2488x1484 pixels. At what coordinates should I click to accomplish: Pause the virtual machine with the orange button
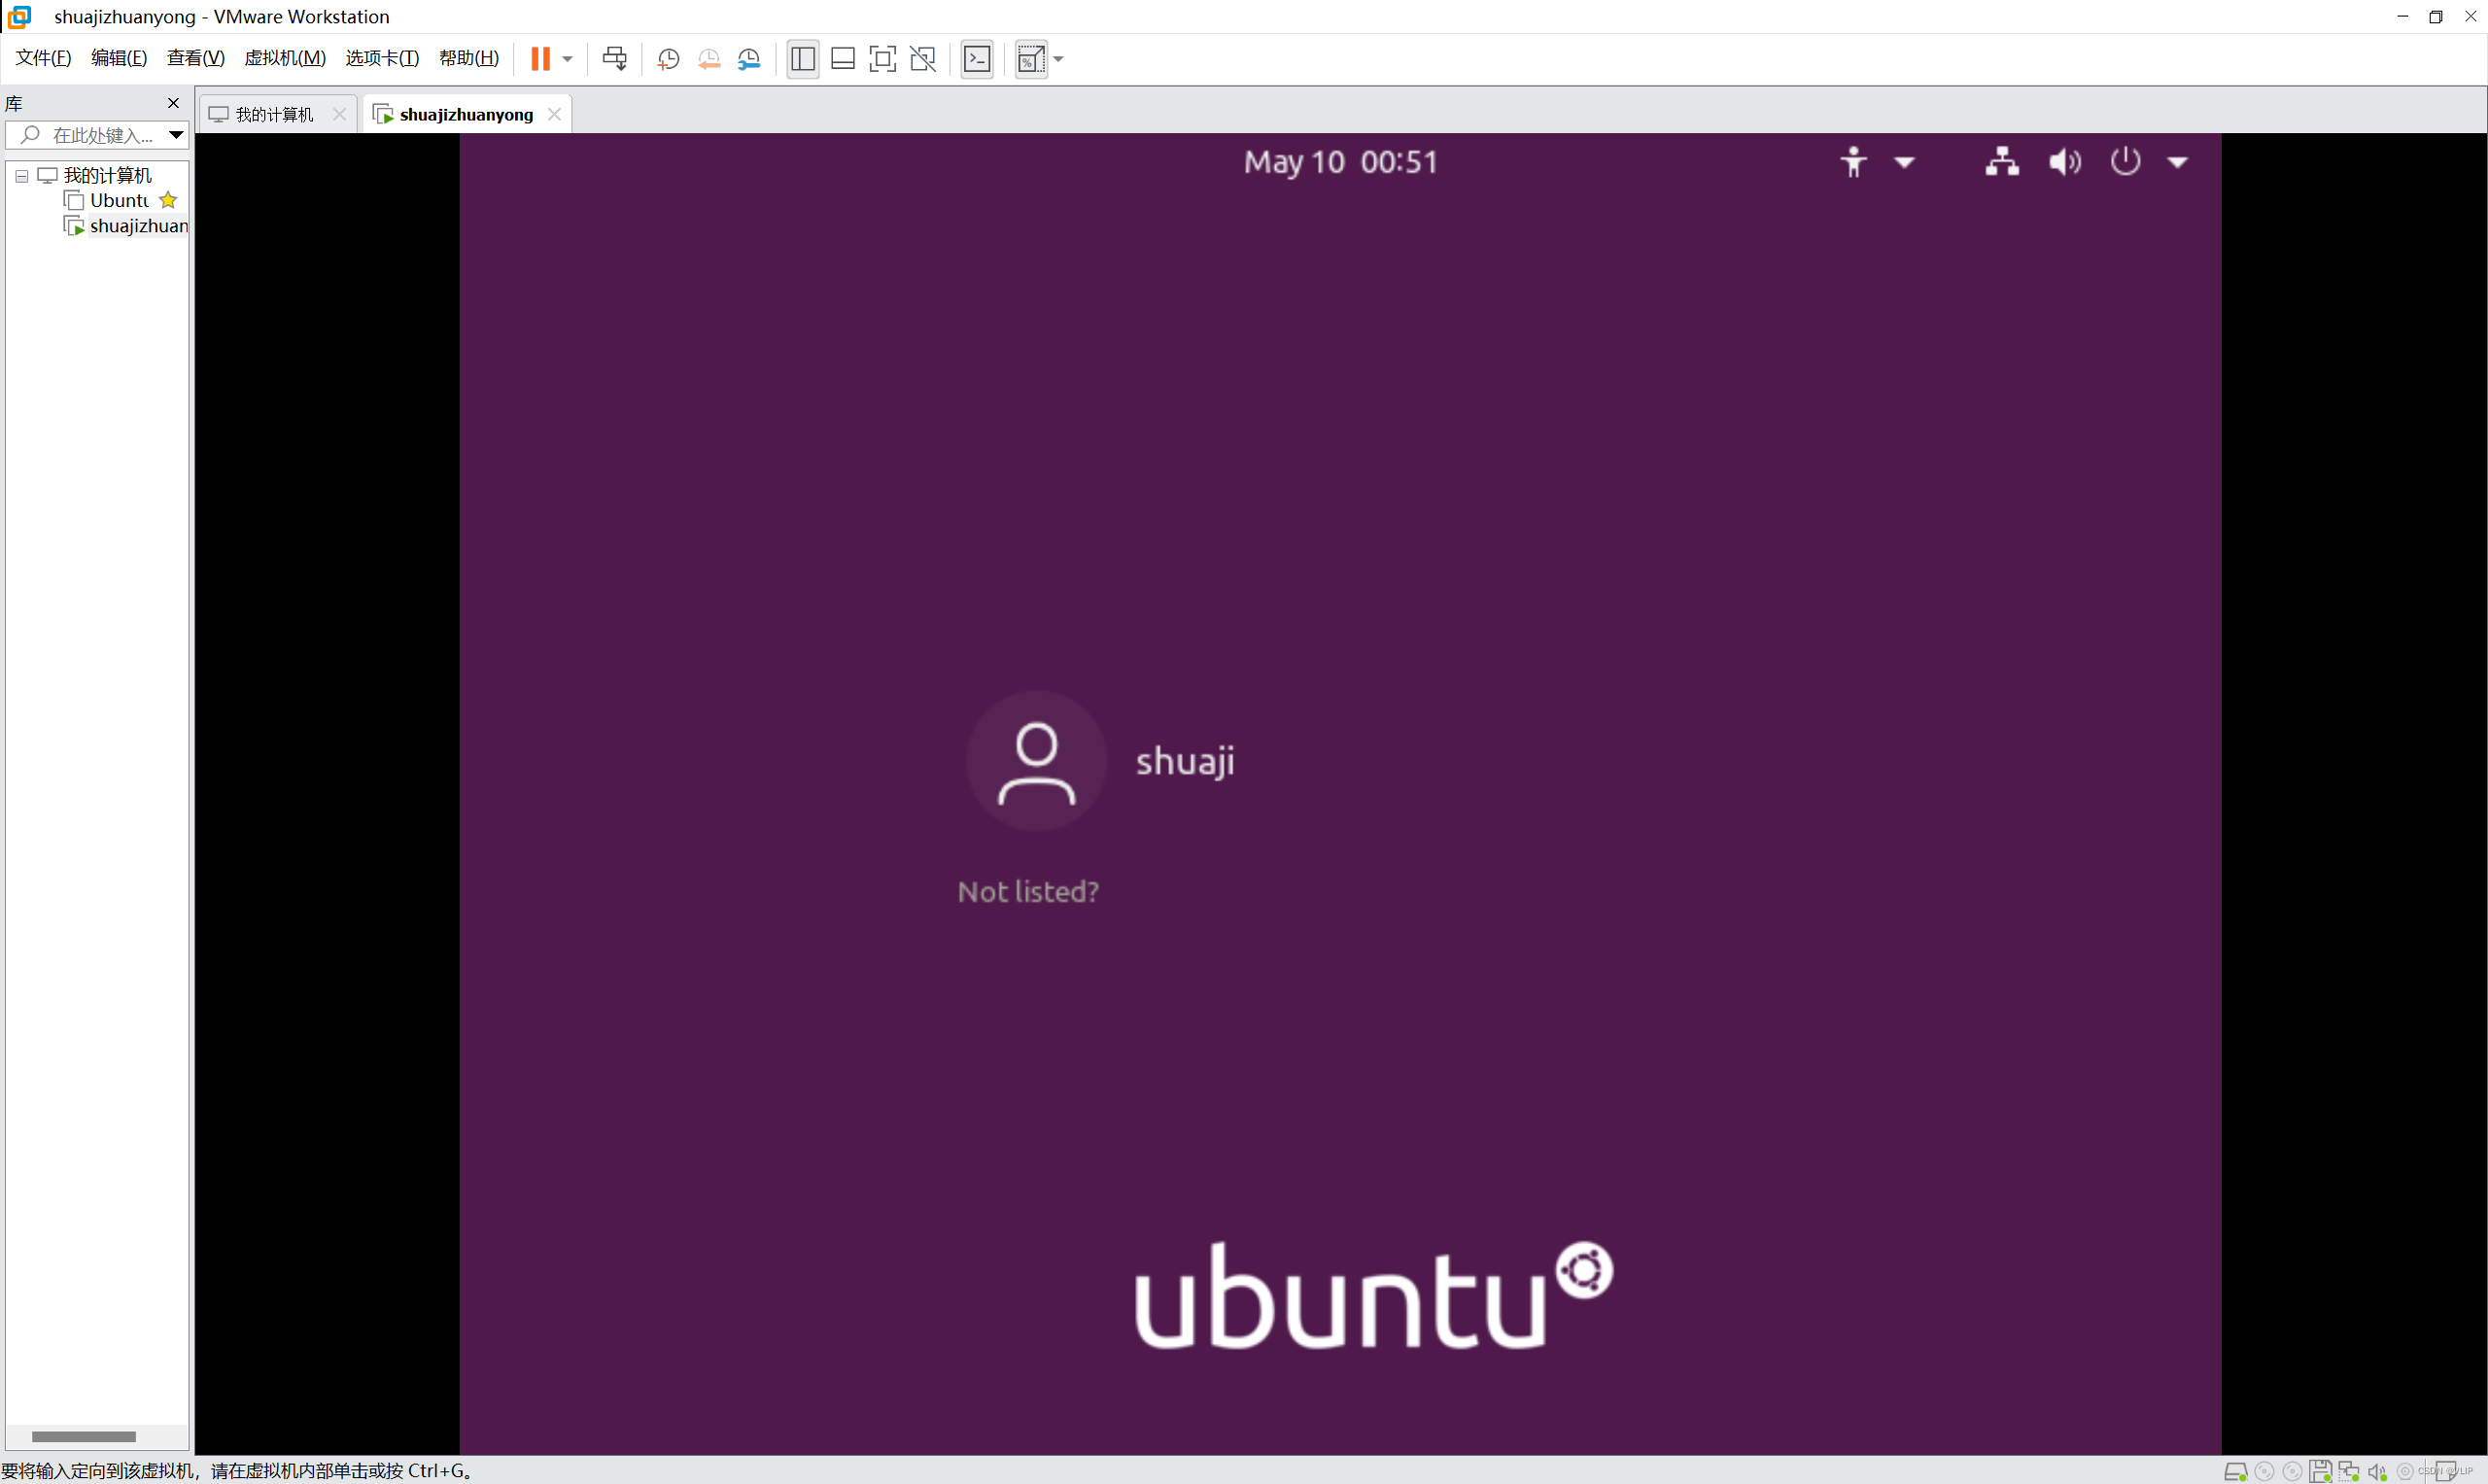(540, 59)
